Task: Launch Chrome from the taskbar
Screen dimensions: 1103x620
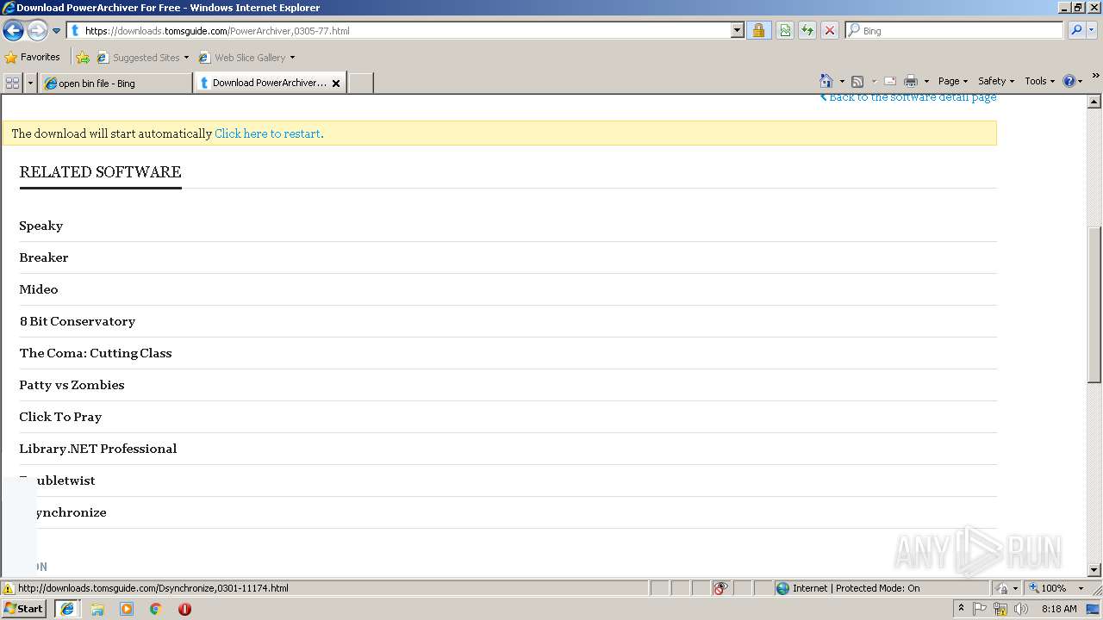Action: (x=156, y=609)
